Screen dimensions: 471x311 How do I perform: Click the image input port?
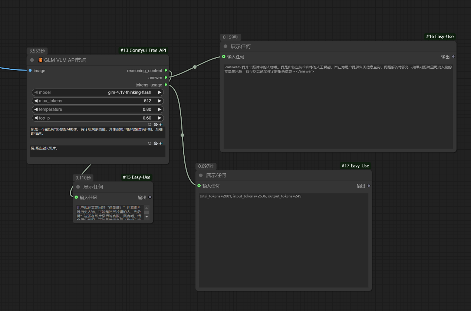(30, 71)
